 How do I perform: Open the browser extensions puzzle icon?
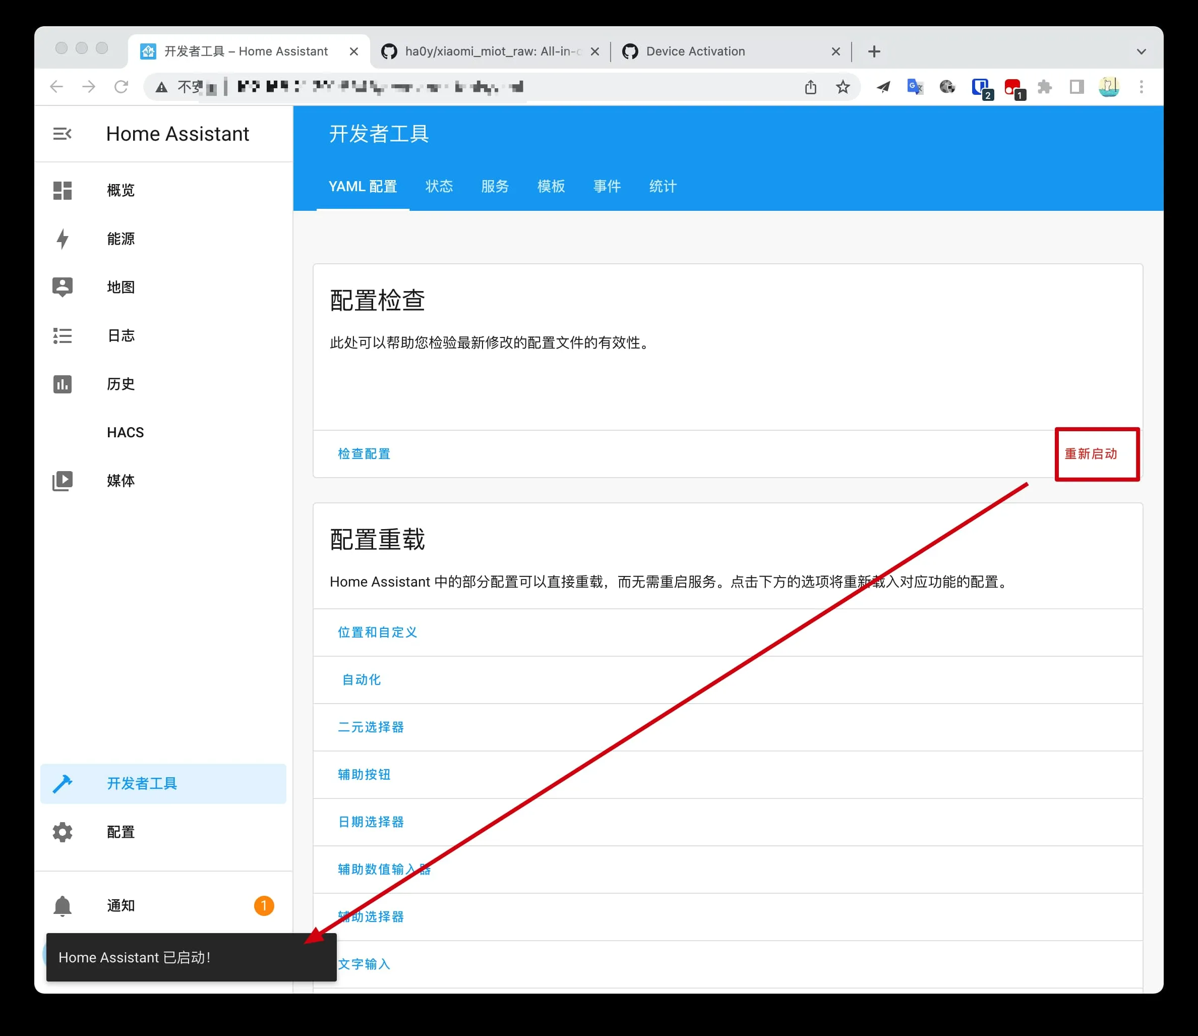[1044, 87]
